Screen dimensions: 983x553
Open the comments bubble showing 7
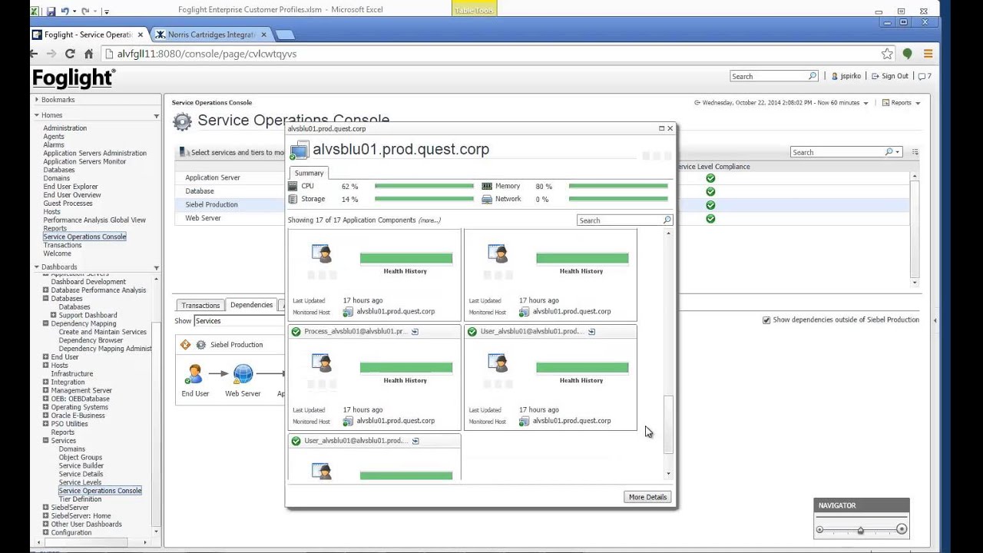click(925, 76)
